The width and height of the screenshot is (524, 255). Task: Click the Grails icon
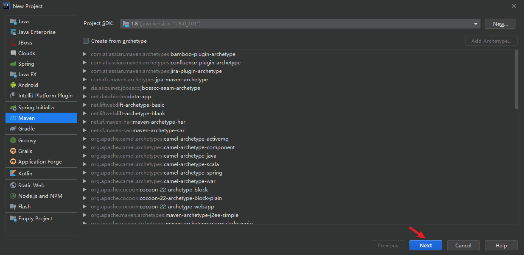[x=13, y=151]
